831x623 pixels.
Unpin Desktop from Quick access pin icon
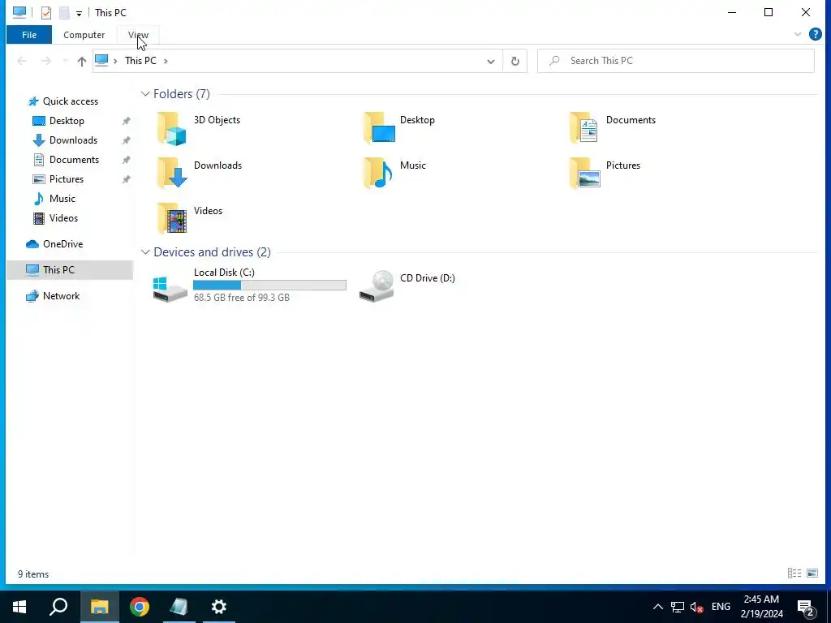126,121
